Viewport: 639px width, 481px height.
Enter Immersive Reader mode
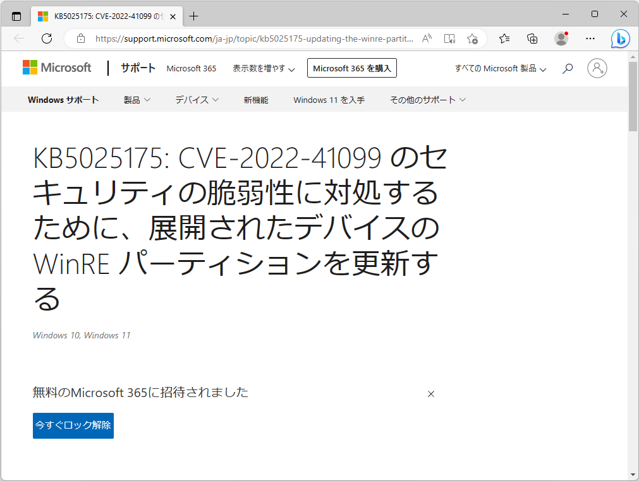(449, 39)
